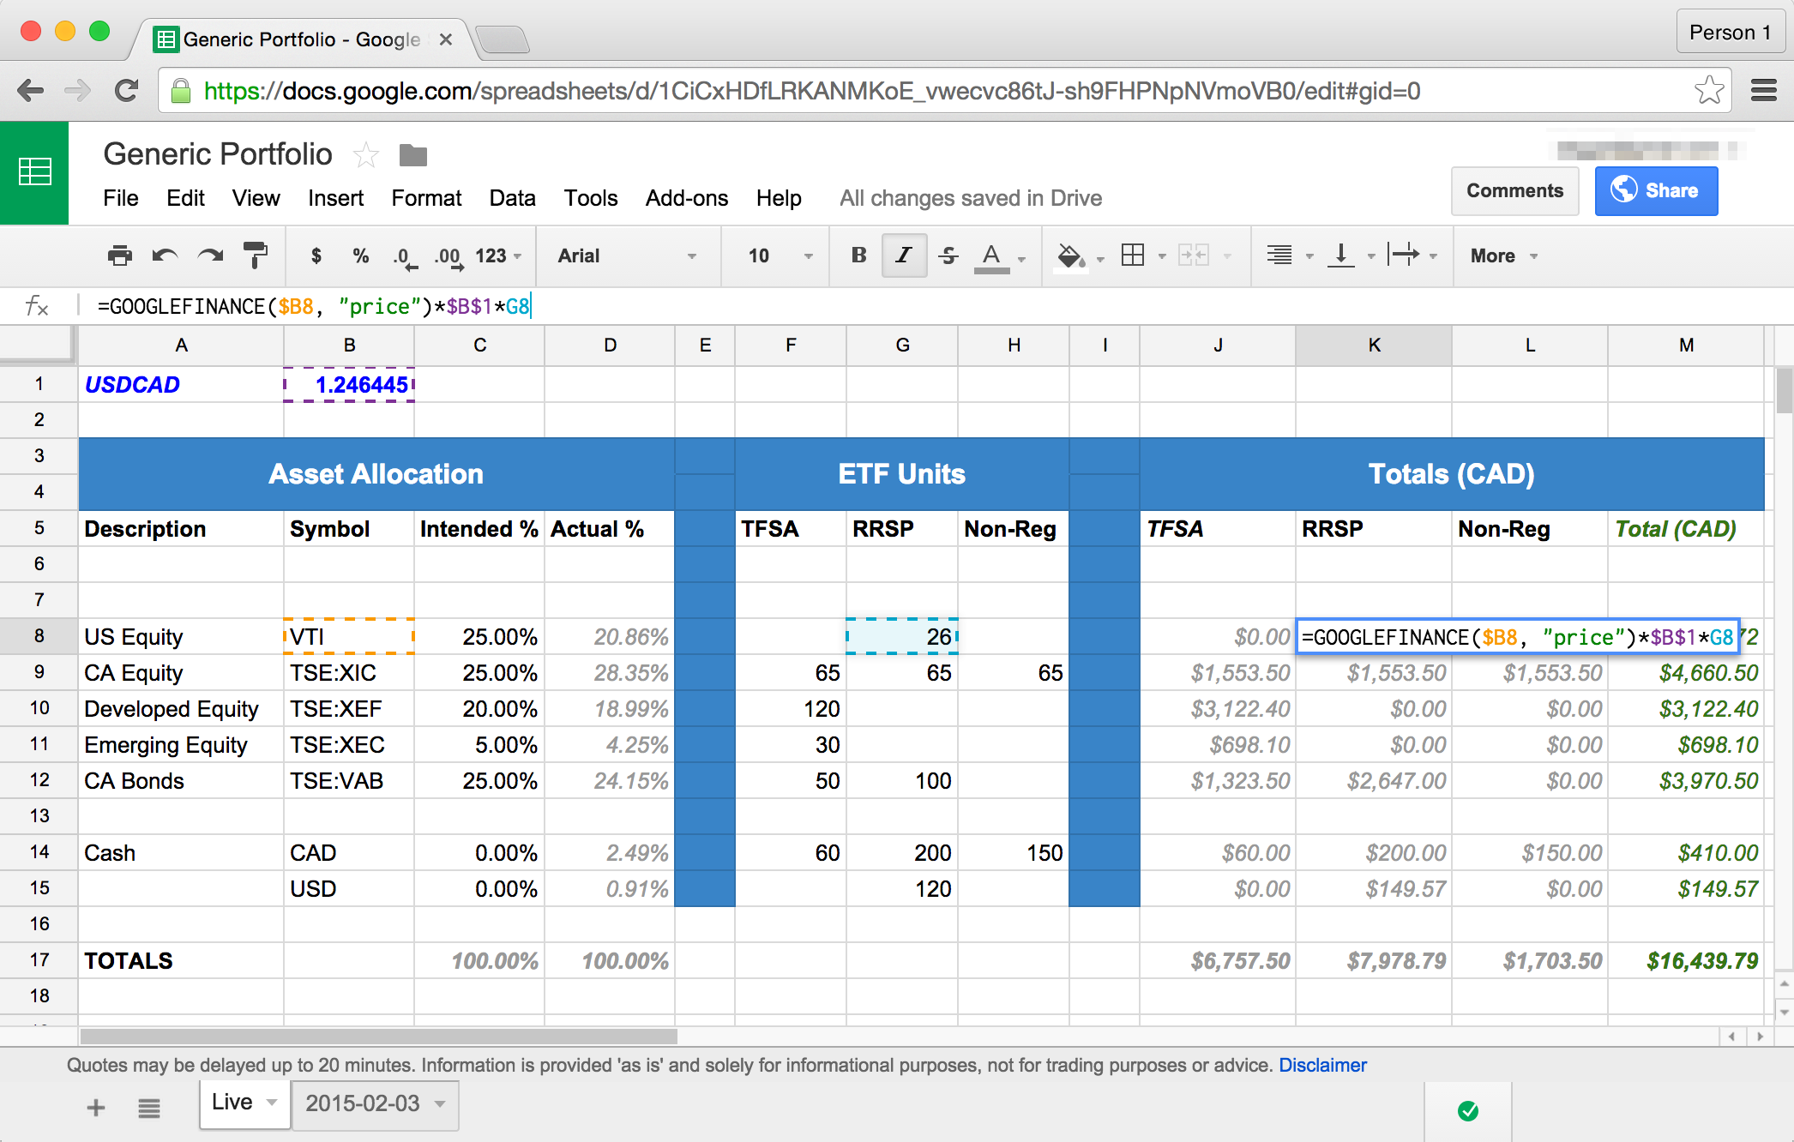Click the green checkmark status icon
The image size is (1794, 1142).
click(x=1468, y=1111)
